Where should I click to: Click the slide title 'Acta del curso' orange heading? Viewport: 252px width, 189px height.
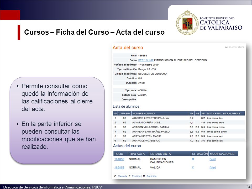pos(128,48)
